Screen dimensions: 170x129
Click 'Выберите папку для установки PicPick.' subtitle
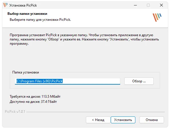[40, 20]
